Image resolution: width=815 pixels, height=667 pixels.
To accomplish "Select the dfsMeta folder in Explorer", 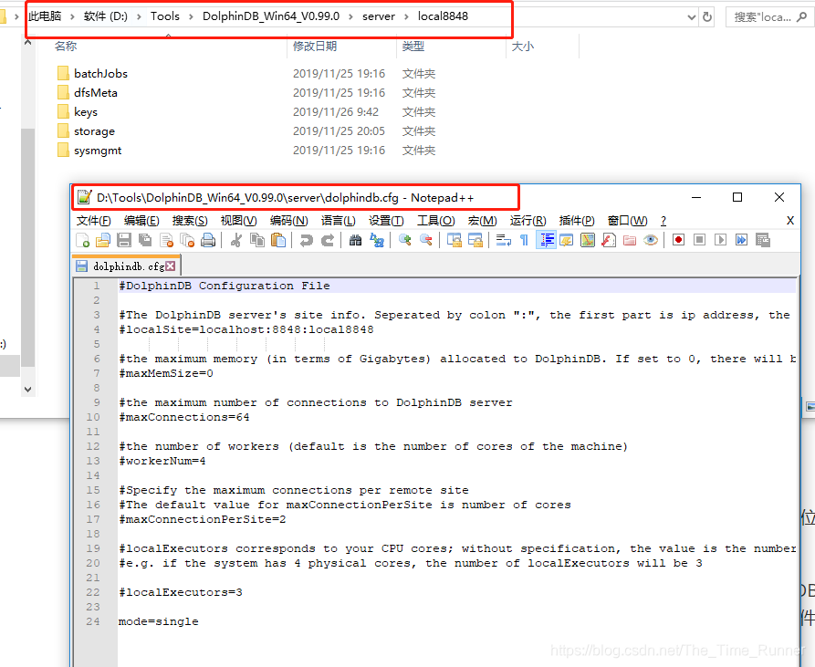I will tap(96, 93).
